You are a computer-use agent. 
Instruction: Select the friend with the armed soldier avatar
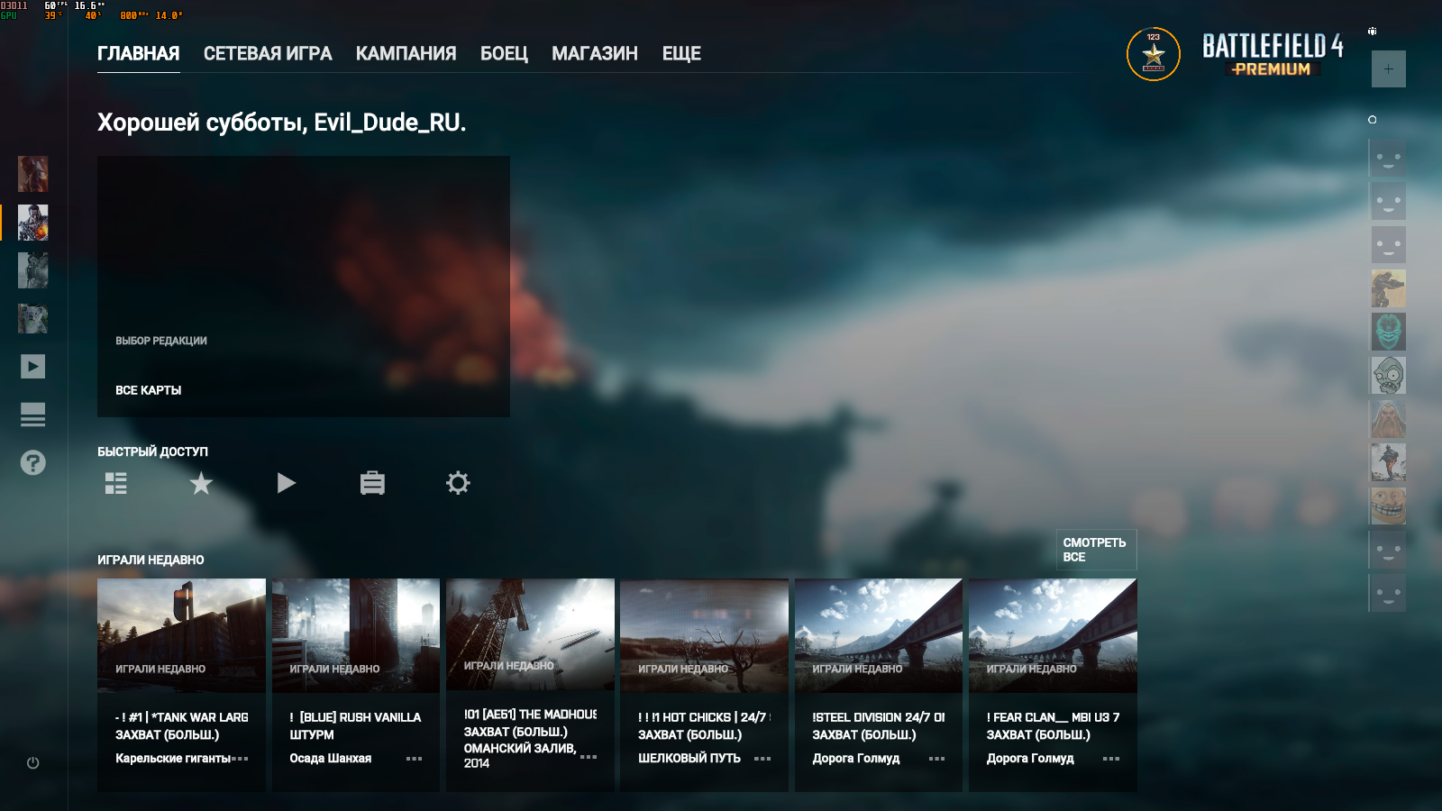pyautogui.click(x=1389, y=288)
